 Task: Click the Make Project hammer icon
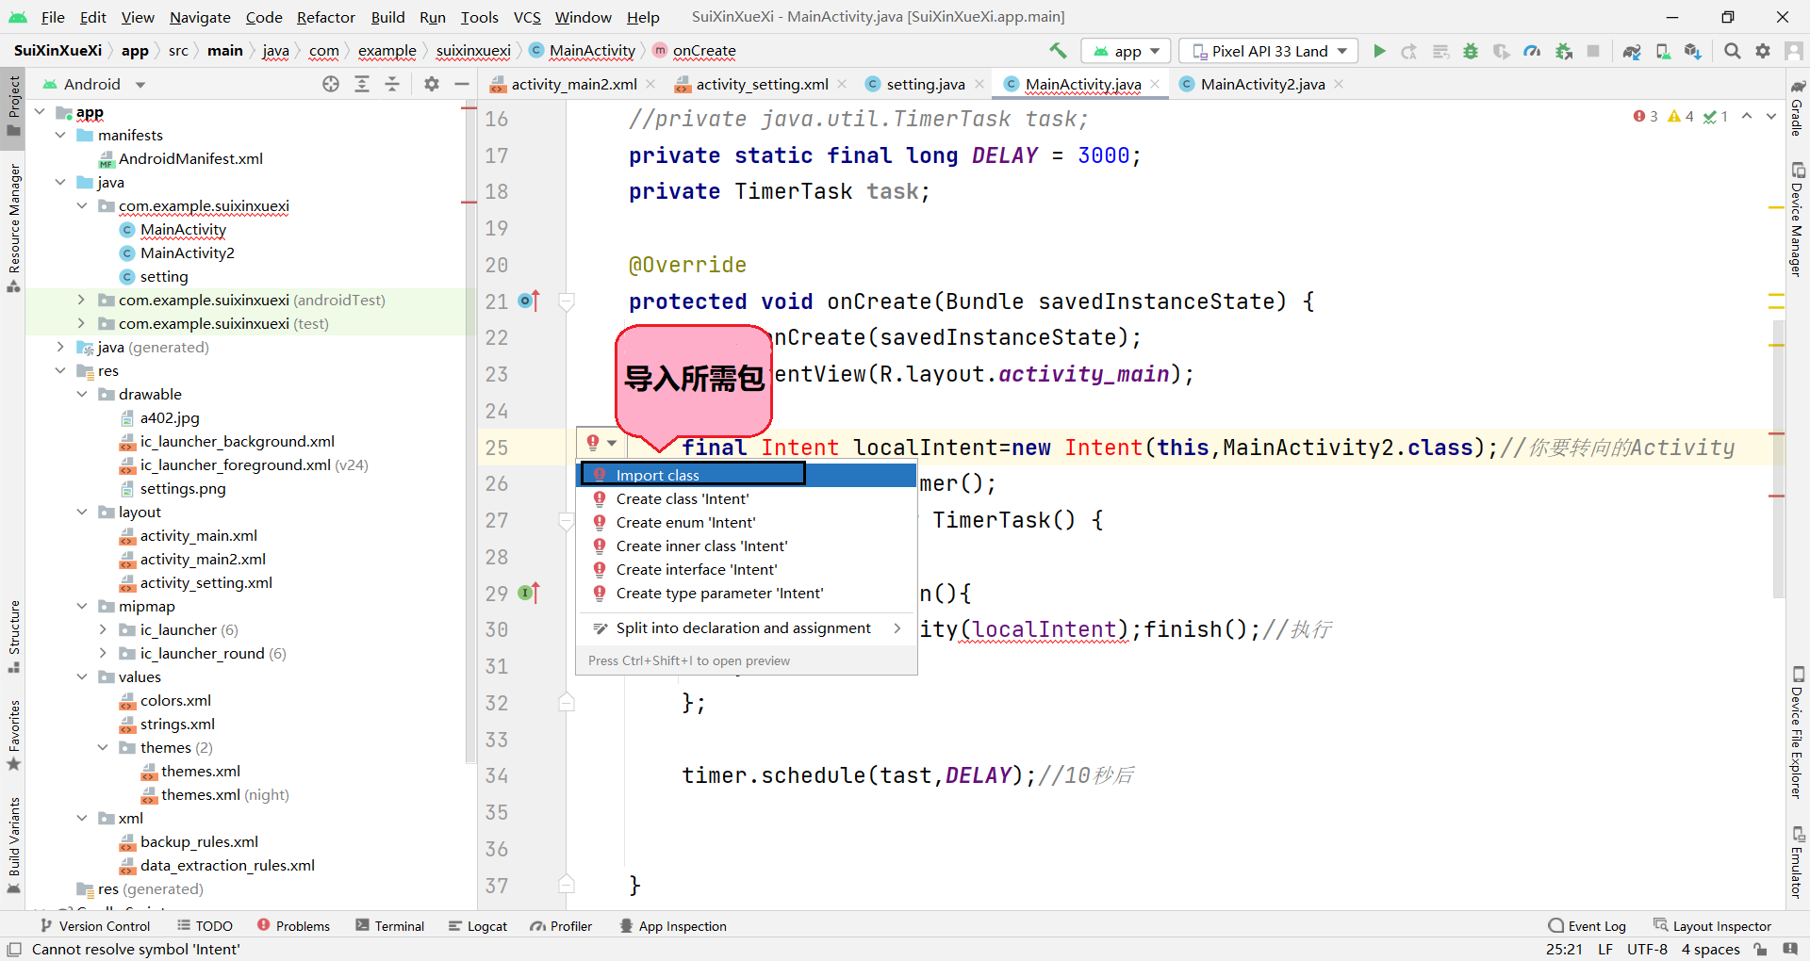(x=1058, y=51)
